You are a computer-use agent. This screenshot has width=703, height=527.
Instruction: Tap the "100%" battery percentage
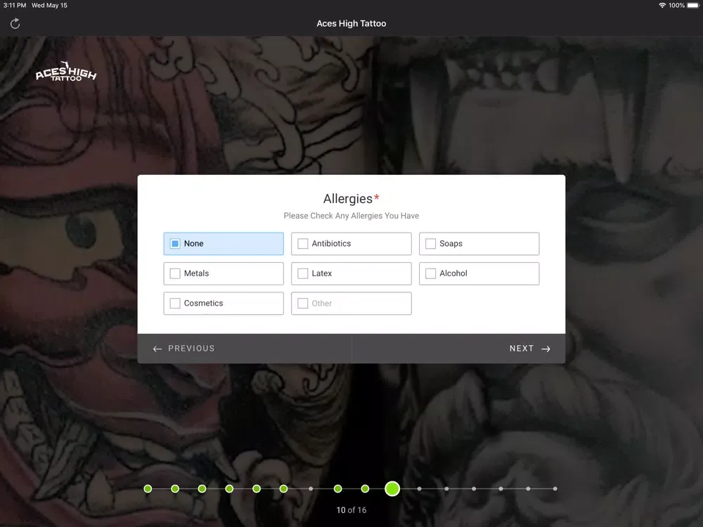(x=676, y=6)
